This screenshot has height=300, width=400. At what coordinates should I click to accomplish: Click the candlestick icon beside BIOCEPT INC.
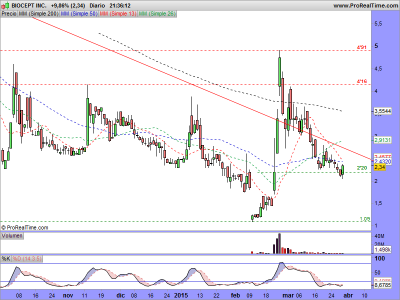5,5
